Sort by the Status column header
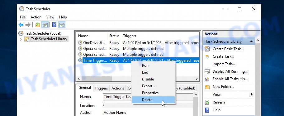284x116 pixels. pos(114,36)
